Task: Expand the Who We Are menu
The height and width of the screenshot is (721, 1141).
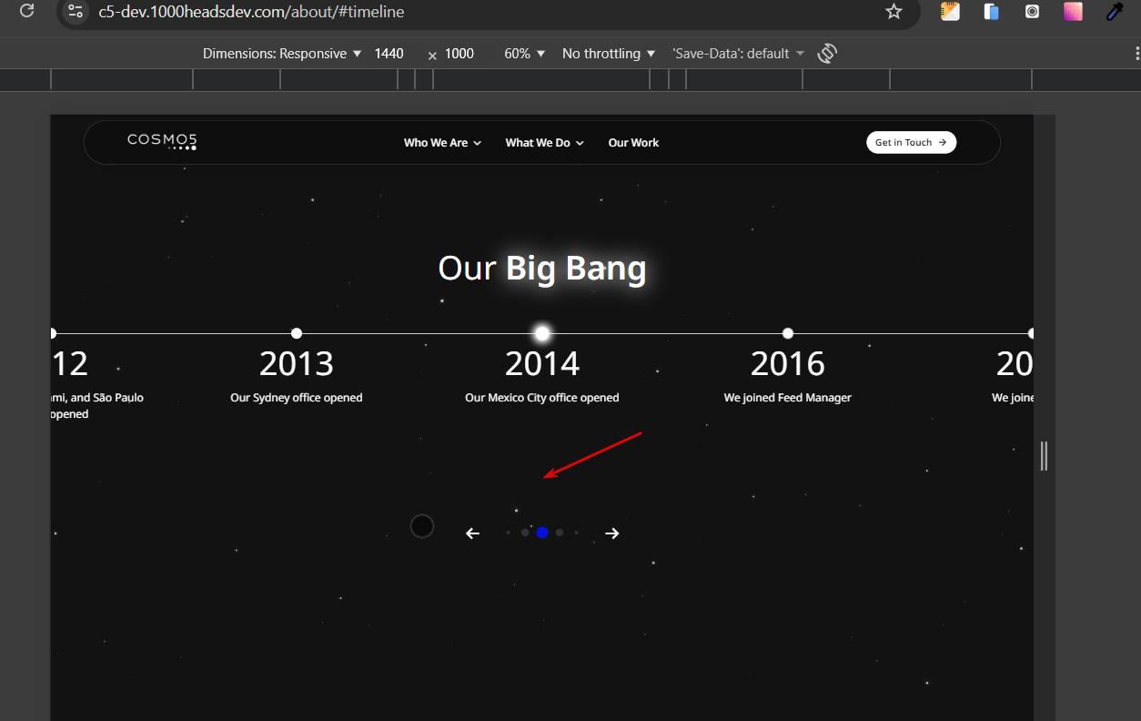Action: tap(443, 143)
